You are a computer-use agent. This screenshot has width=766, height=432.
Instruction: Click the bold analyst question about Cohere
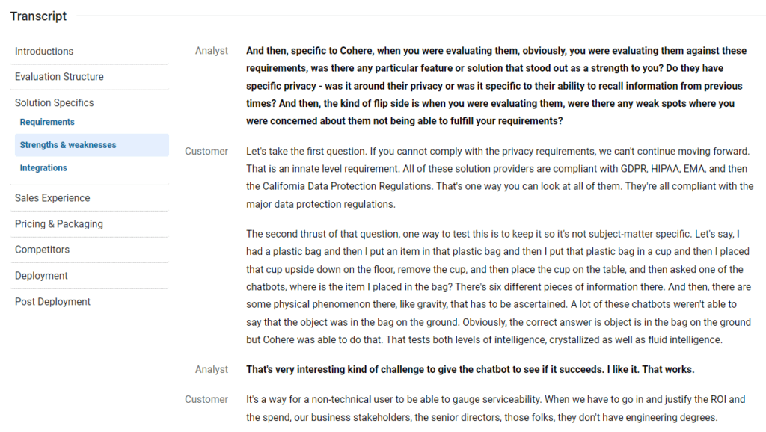coord(496,86)
